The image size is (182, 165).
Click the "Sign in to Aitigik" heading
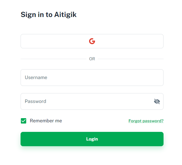[x=49, y=15]
